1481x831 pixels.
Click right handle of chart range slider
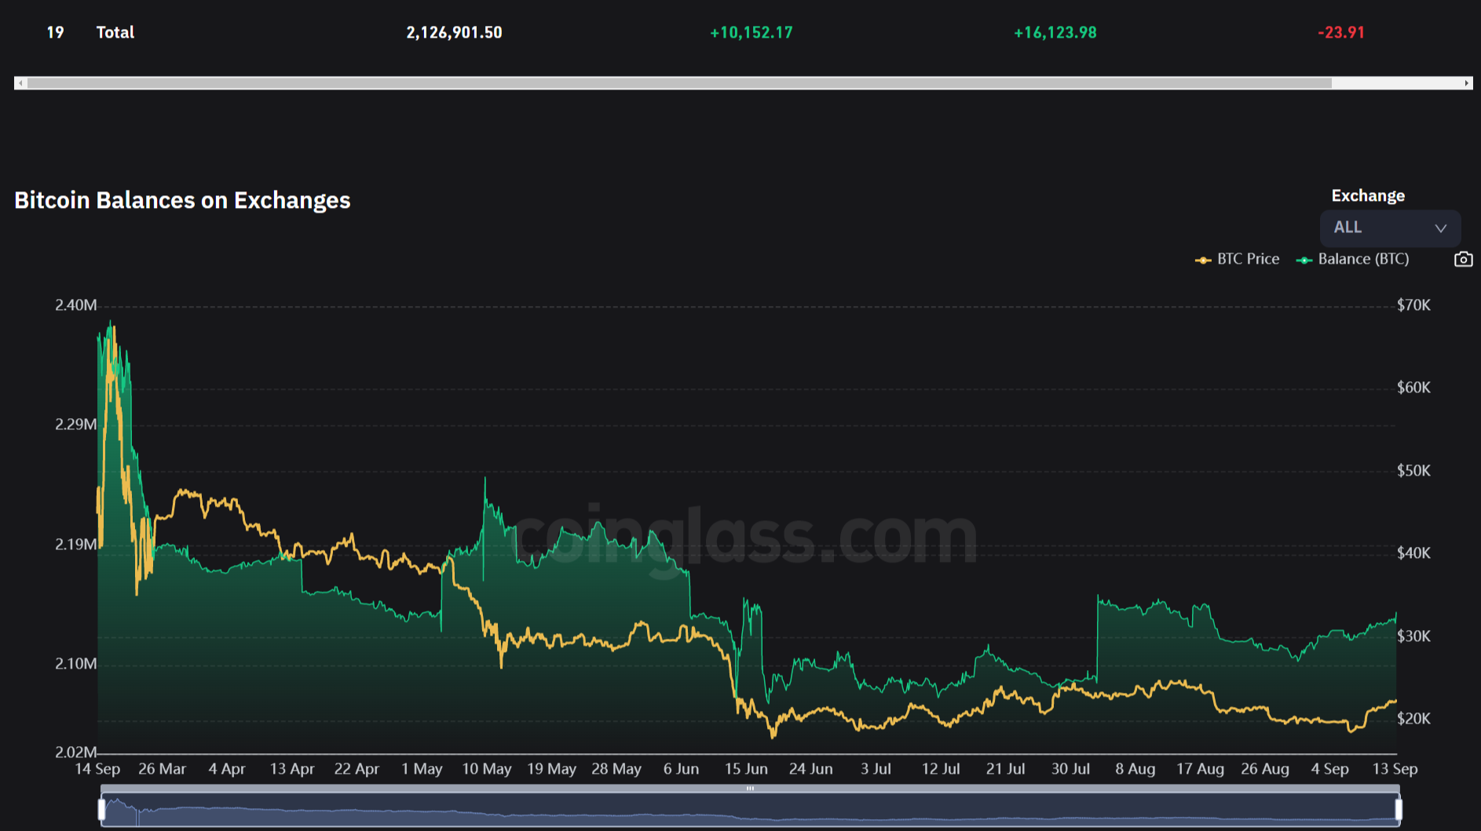tap(1399, 809)
